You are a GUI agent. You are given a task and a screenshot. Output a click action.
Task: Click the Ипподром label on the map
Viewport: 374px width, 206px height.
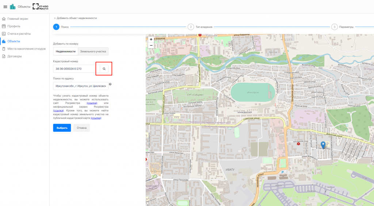coord(253,92)
